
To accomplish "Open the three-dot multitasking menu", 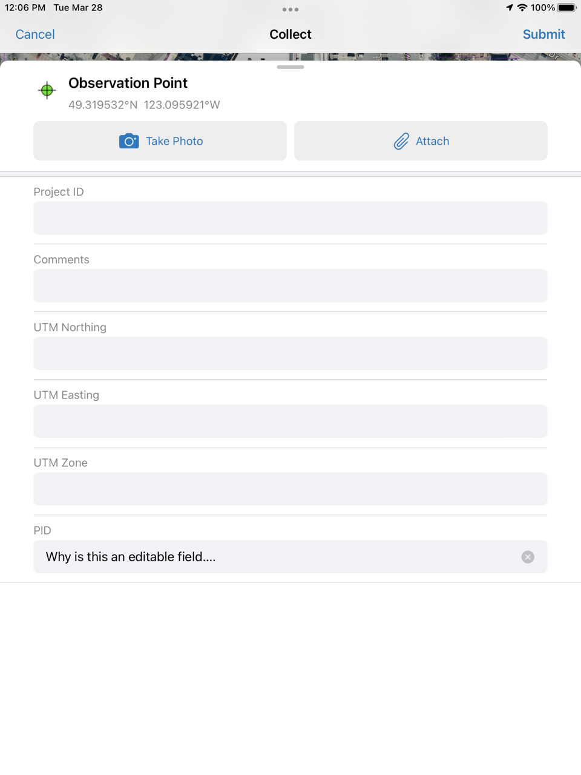I will (x=290, y=10).
